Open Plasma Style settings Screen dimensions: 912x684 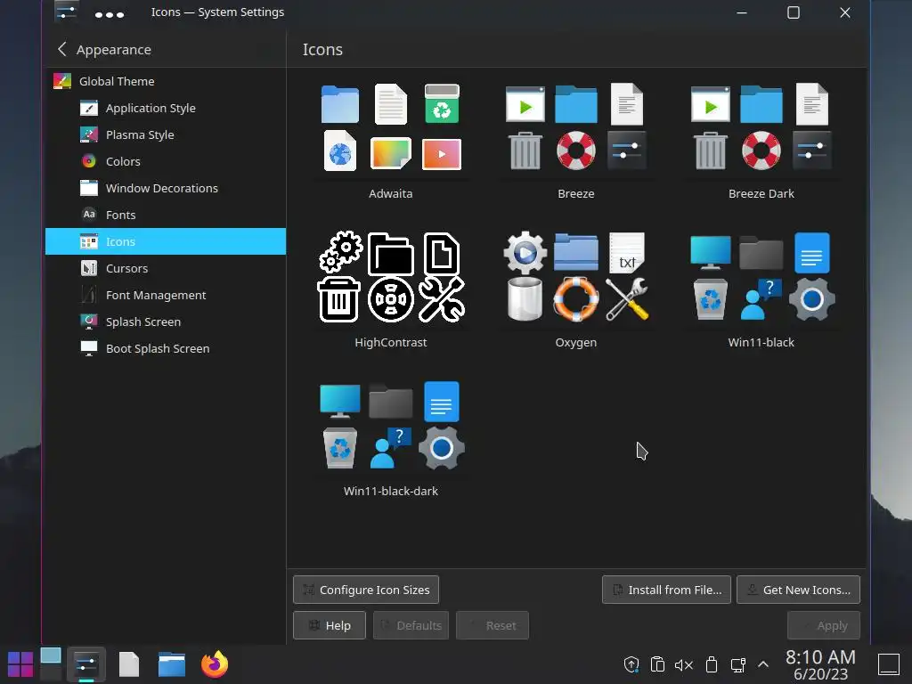166,134
